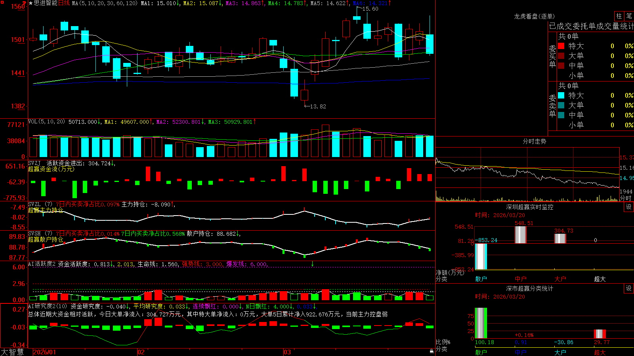Select the AI研究度2(10) indicator label
Image resolution: width=634 pixels, height=356 pixels.
point(48,306)
